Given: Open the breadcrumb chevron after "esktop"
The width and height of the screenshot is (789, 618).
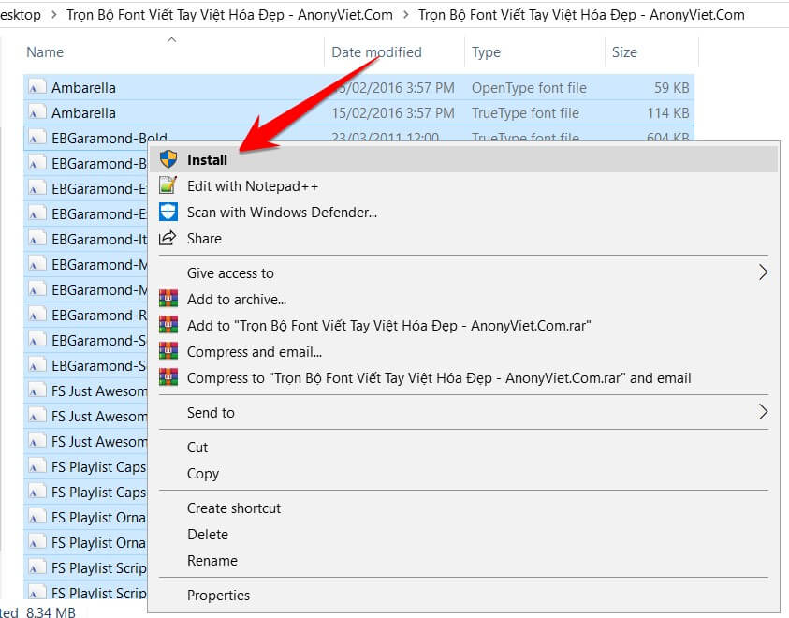Looking at the screenshot, I should pyautogui.click(x=54, y=15).
